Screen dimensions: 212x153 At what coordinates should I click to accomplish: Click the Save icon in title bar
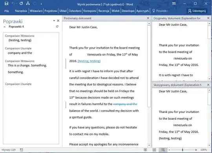click(6, 4)
